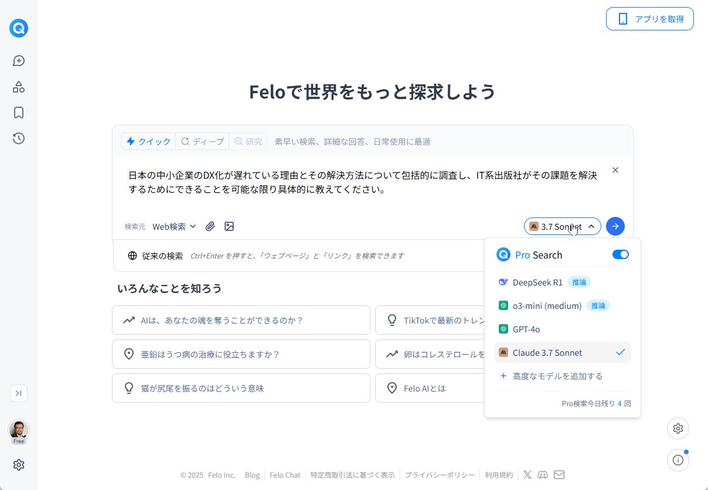Open suggestion 猫が尻尾を振るのはどういう意味

click(241, 388)
